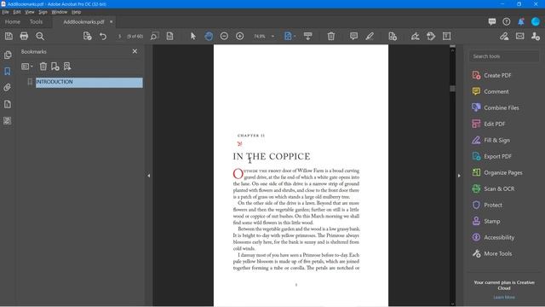
Task: Click the document vertical scrollbar thumb
Action: [452, 89]
